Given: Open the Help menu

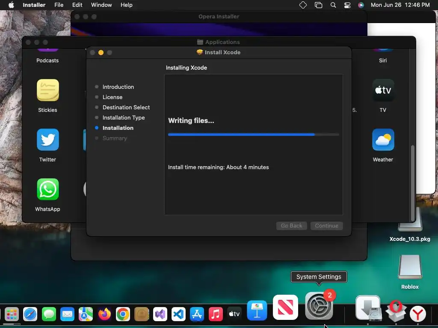Looking at the screenshot, I should click(x=126, y=5).
